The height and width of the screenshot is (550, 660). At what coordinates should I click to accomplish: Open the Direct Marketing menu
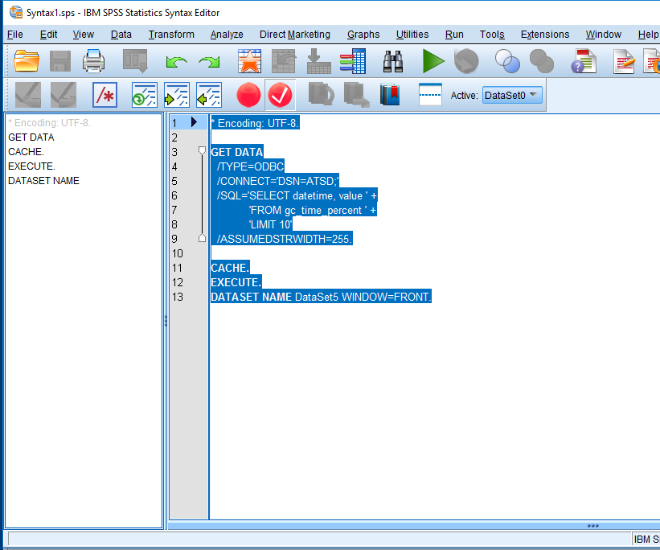coord(295,35)
